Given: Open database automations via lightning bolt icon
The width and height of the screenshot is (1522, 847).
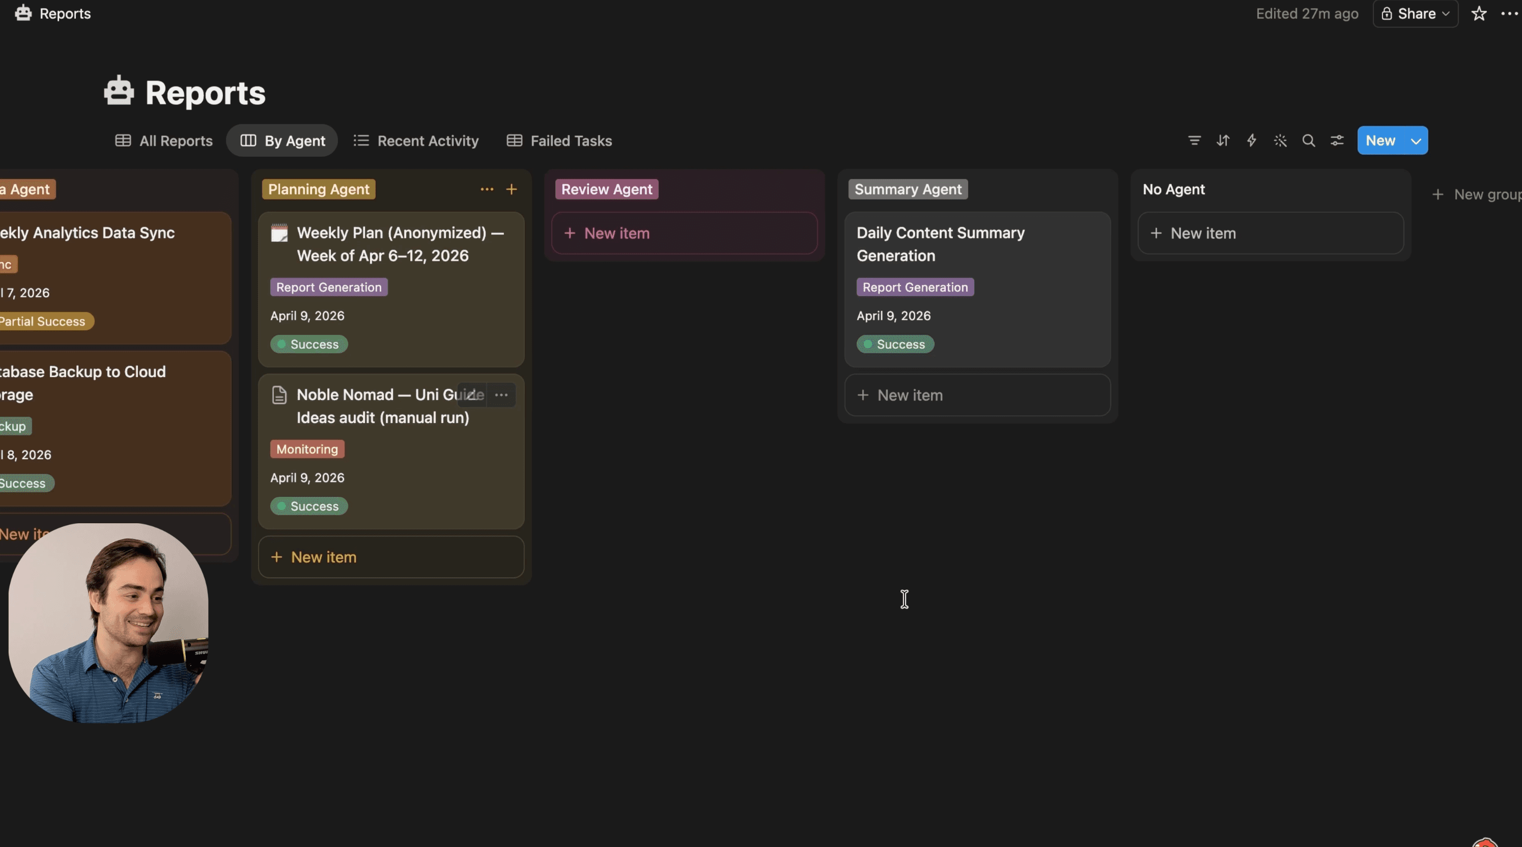Looking at the screenshot, I should click(x=1251, y=140).
